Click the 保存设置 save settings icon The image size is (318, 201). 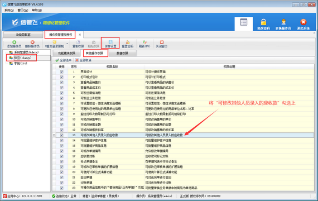coord(110,42)
